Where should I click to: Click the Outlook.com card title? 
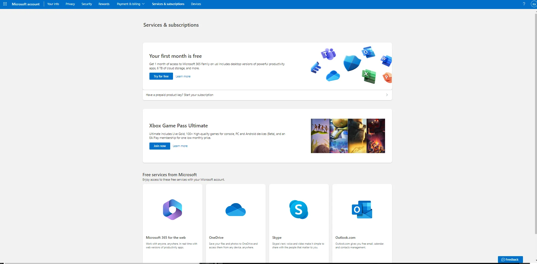(x=345, y=238)
